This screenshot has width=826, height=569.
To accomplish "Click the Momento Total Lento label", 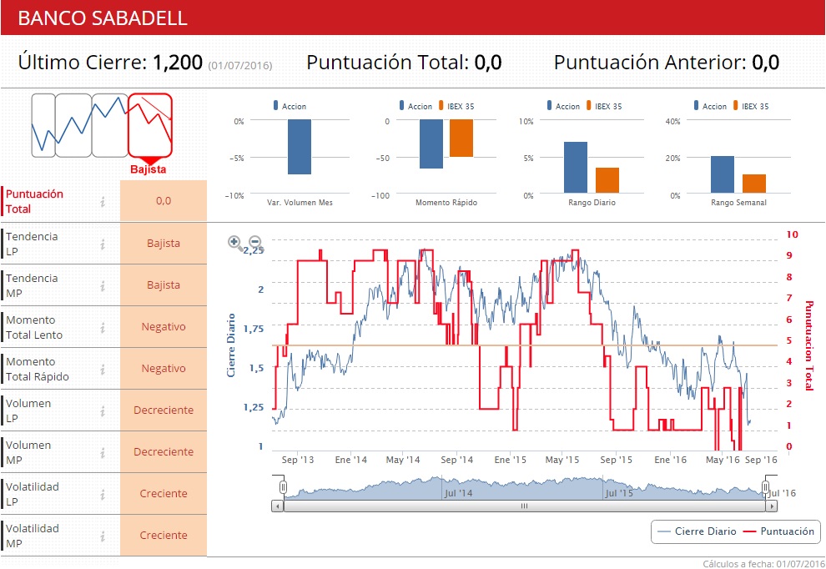I will tap(34, 327).
